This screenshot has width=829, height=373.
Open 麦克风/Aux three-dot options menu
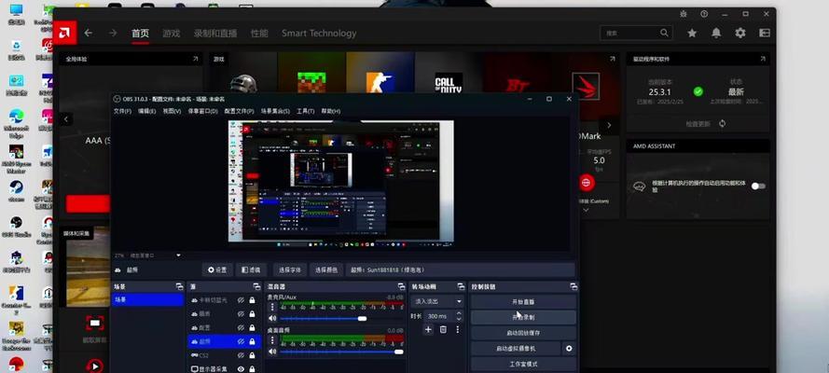click(x=273, y=307)
